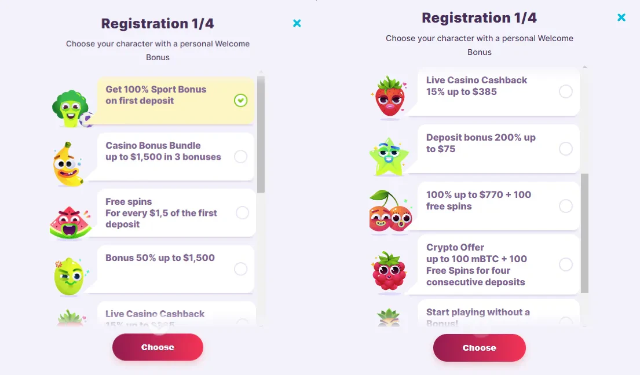Choose the Crypto Offer radio button
640x375 pixels.
point(566,264)
